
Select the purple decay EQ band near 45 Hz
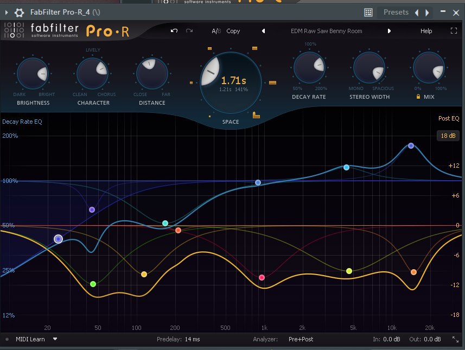[x=92, y=209]
